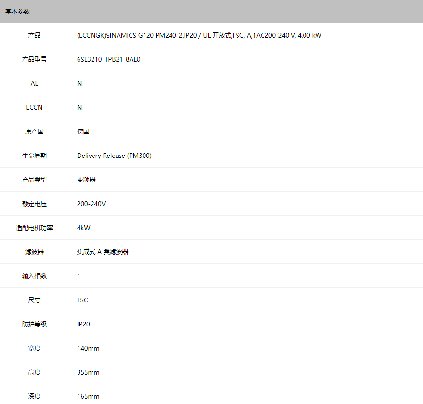Select the 140mm width value

(x=88, y=348)
